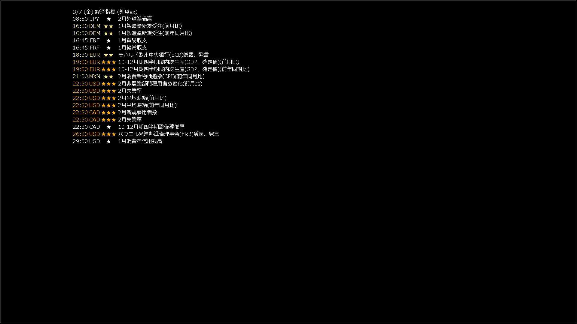Click the 29:00 USD 消費者信用残高 entry
577x324 pixels.
pyautogui.click(x=117, y=141)
